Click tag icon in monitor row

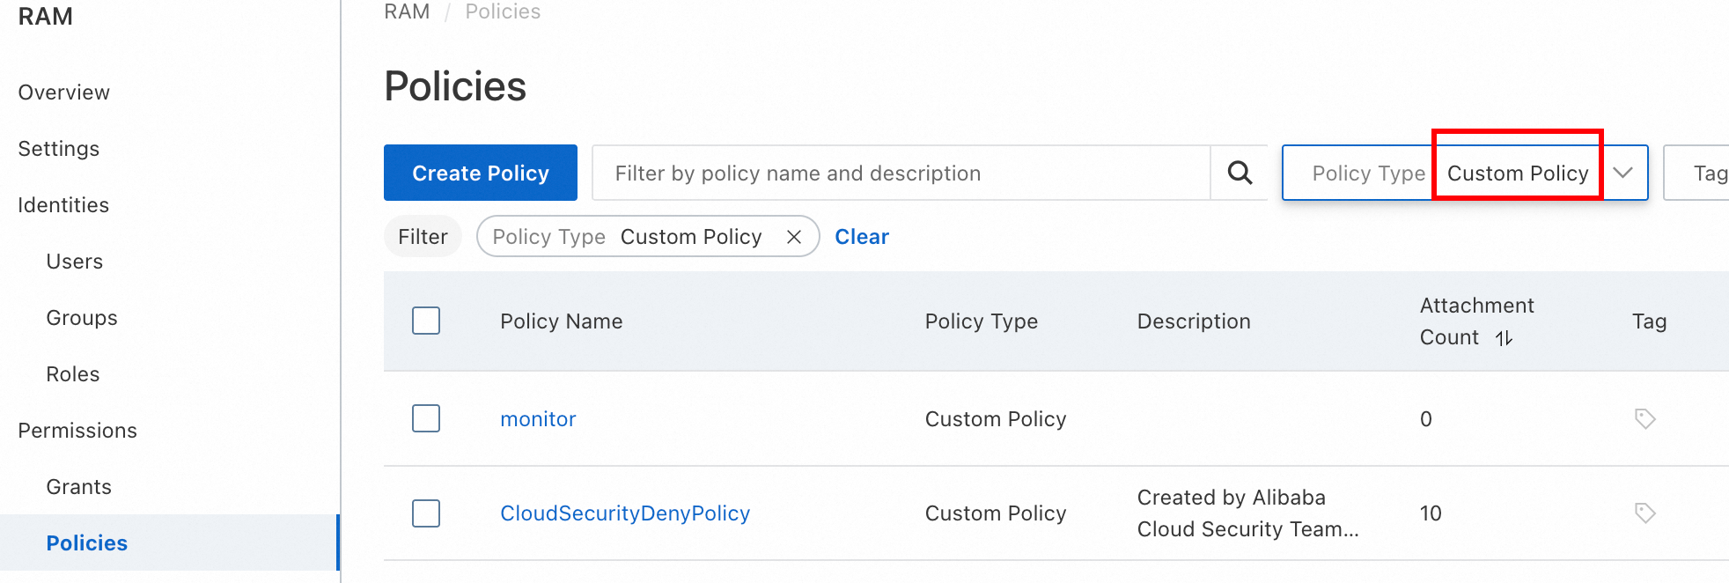[x=1644, y=418]
